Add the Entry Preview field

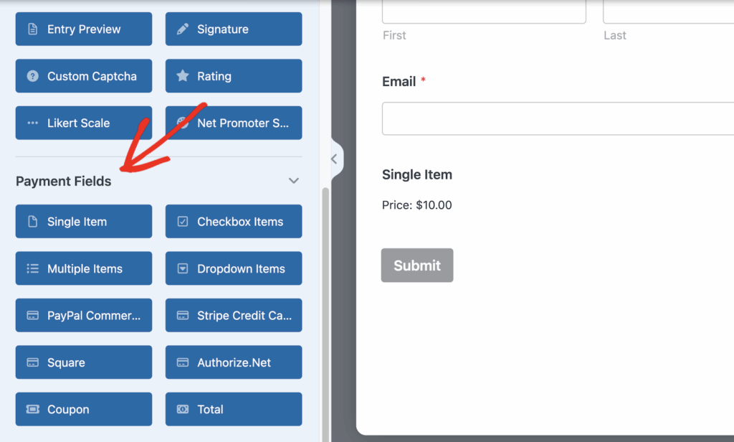click(x=84, y=29)
